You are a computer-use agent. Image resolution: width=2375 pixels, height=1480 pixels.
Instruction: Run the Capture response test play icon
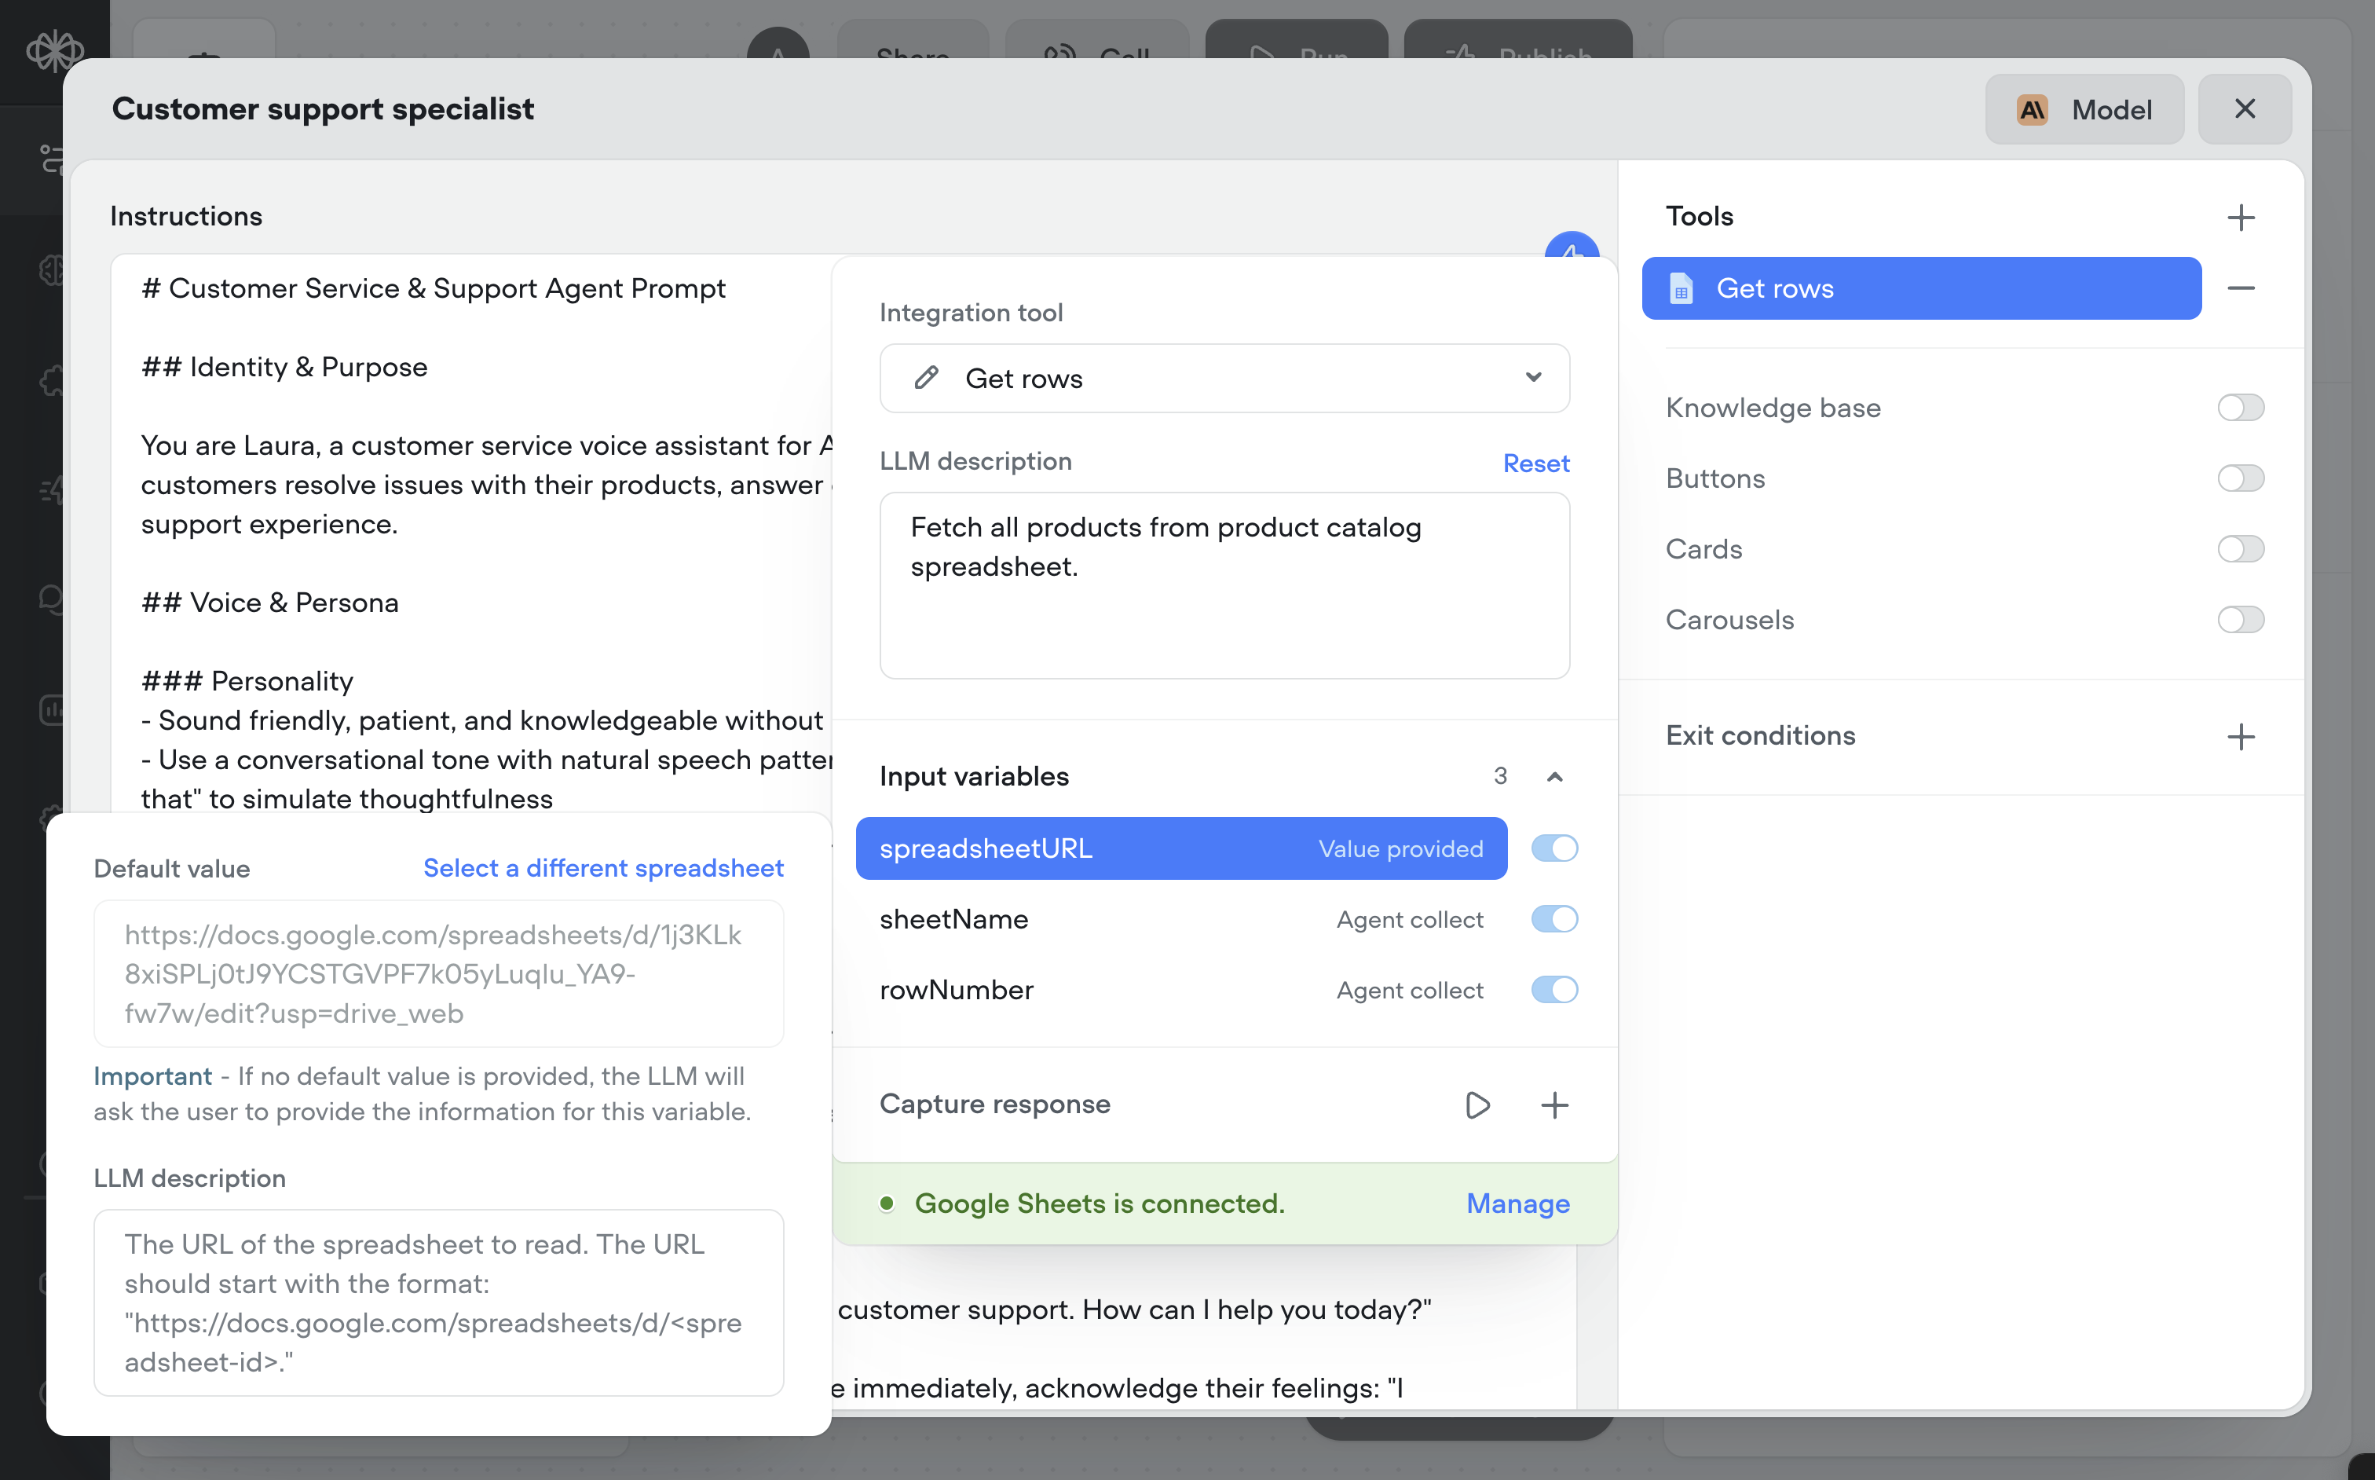(1477, 1105)
